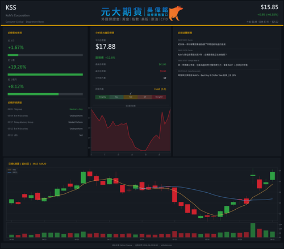Click the analyst count value 12
This screenshot has width=284, height=249.
click(165, 78)
